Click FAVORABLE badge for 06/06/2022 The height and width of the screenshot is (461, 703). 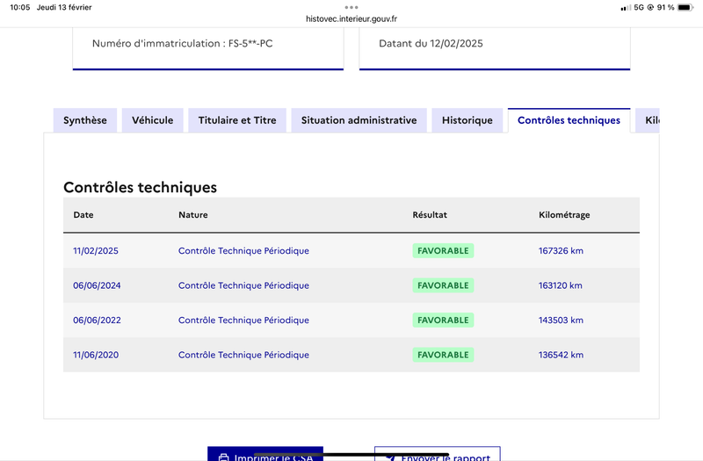443,320
